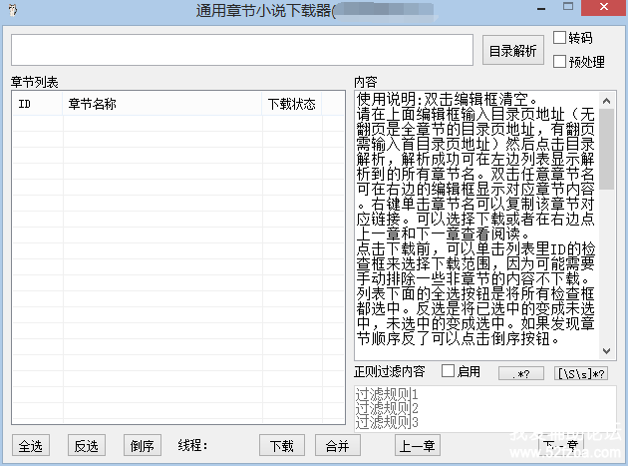
Task: Click the content panel scrollbar thumb
Action: [x=607, y=145]
